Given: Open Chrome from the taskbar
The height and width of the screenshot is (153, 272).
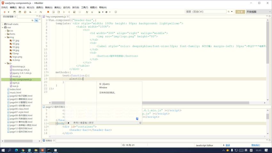Looking at the screenshot, I should click(23, 150).
